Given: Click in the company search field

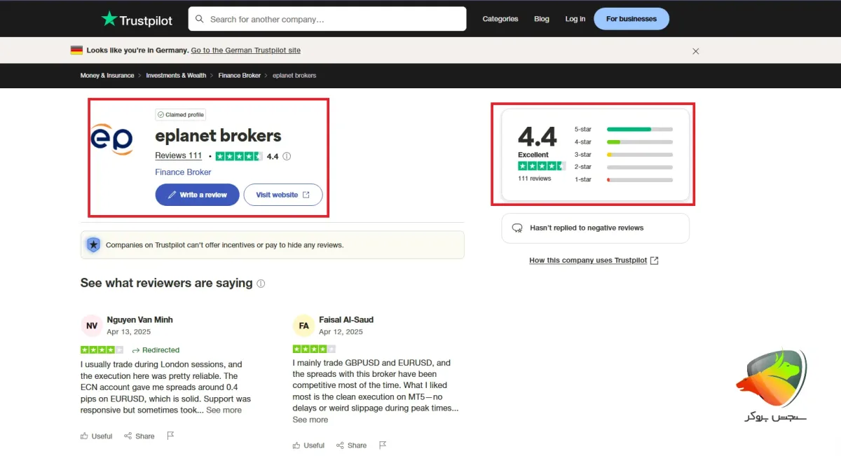Looking at the screenshot, I should click(x=327, y=19).
